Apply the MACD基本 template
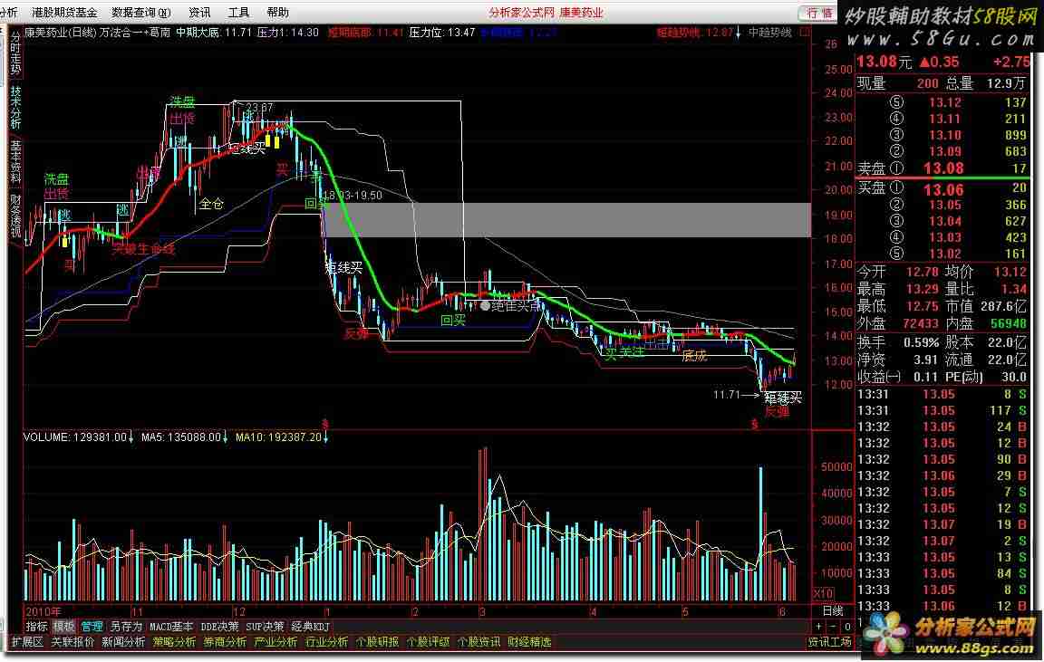This screenshot has height=662, width=1044. pyautogui.click(x=171, y=626)
